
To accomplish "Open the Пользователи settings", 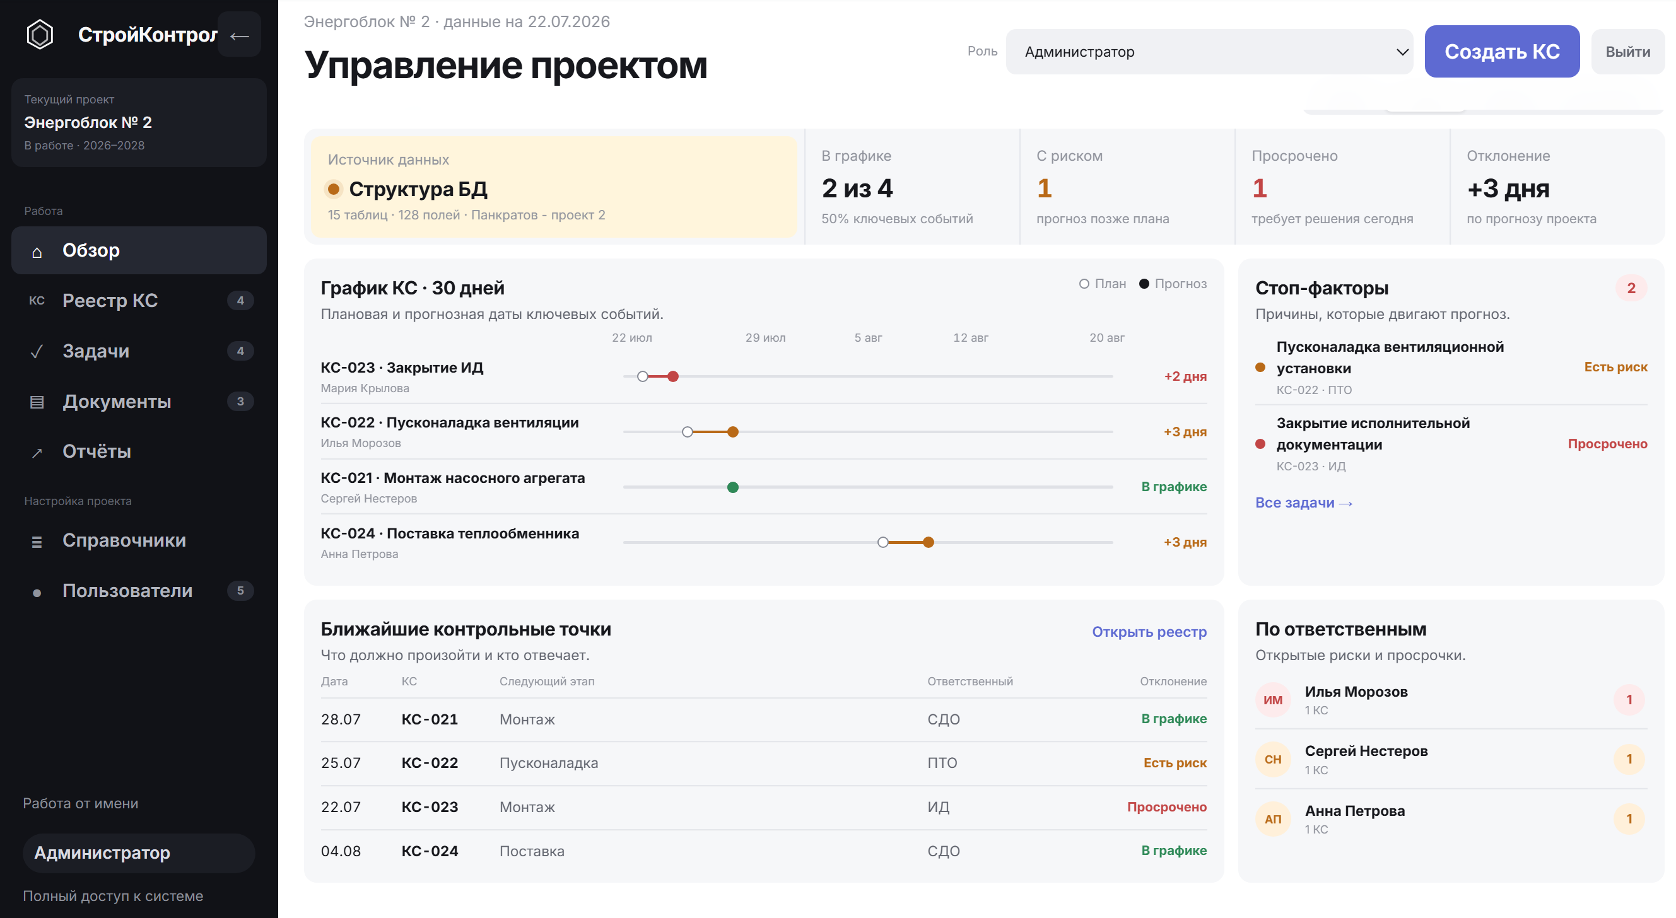I will [x=139, y=590].
